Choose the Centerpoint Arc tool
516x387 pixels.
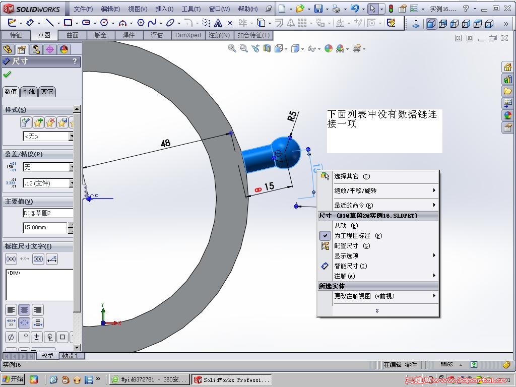coord(122,22)
